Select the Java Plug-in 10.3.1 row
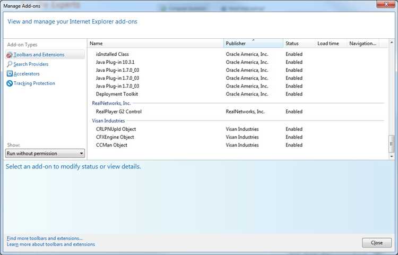This screenshot has height=255, width=398. pos(116,62)
